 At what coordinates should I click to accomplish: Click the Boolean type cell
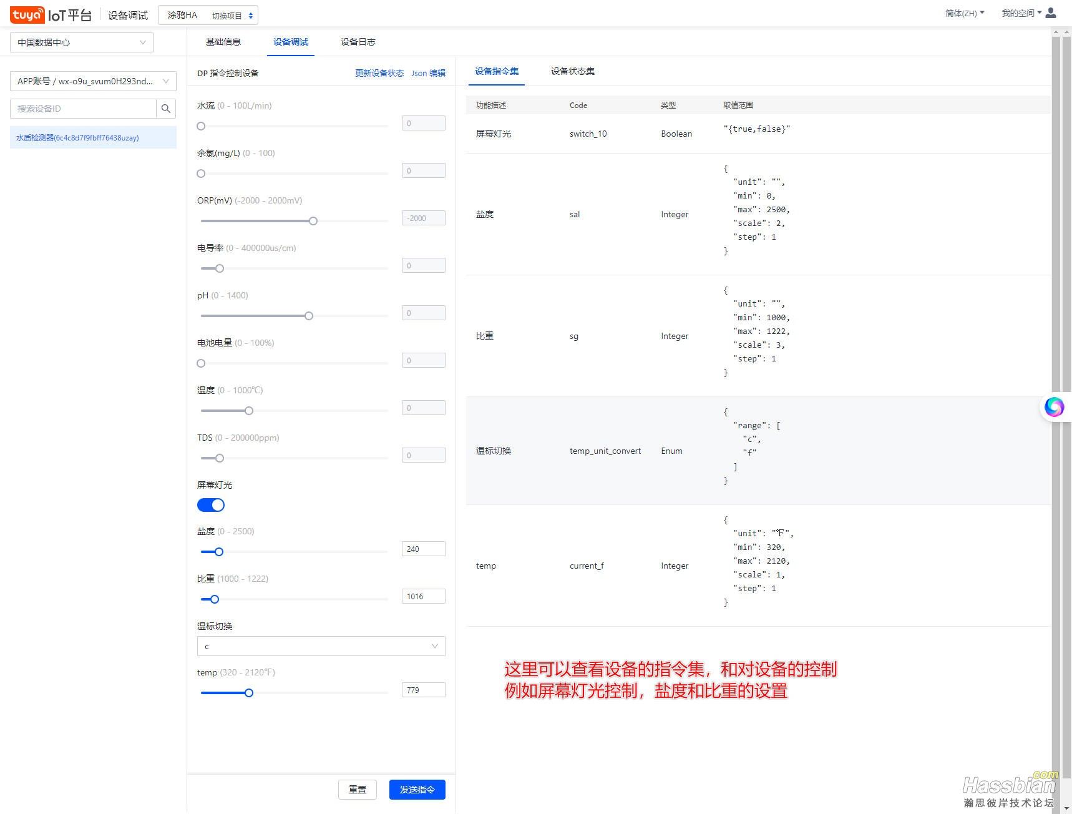(676, 134)
